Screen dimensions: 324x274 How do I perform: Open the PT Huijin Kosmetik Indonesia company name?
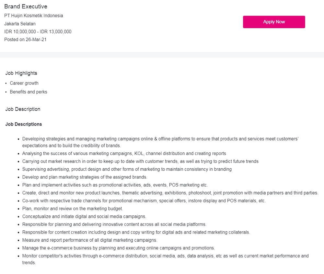click(34, 16)
